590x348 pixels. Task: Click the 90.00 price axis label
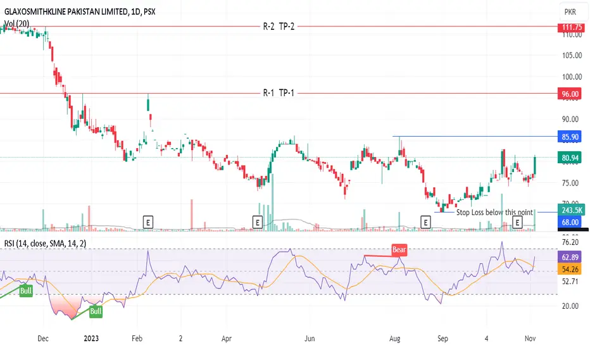coord(570,119)
